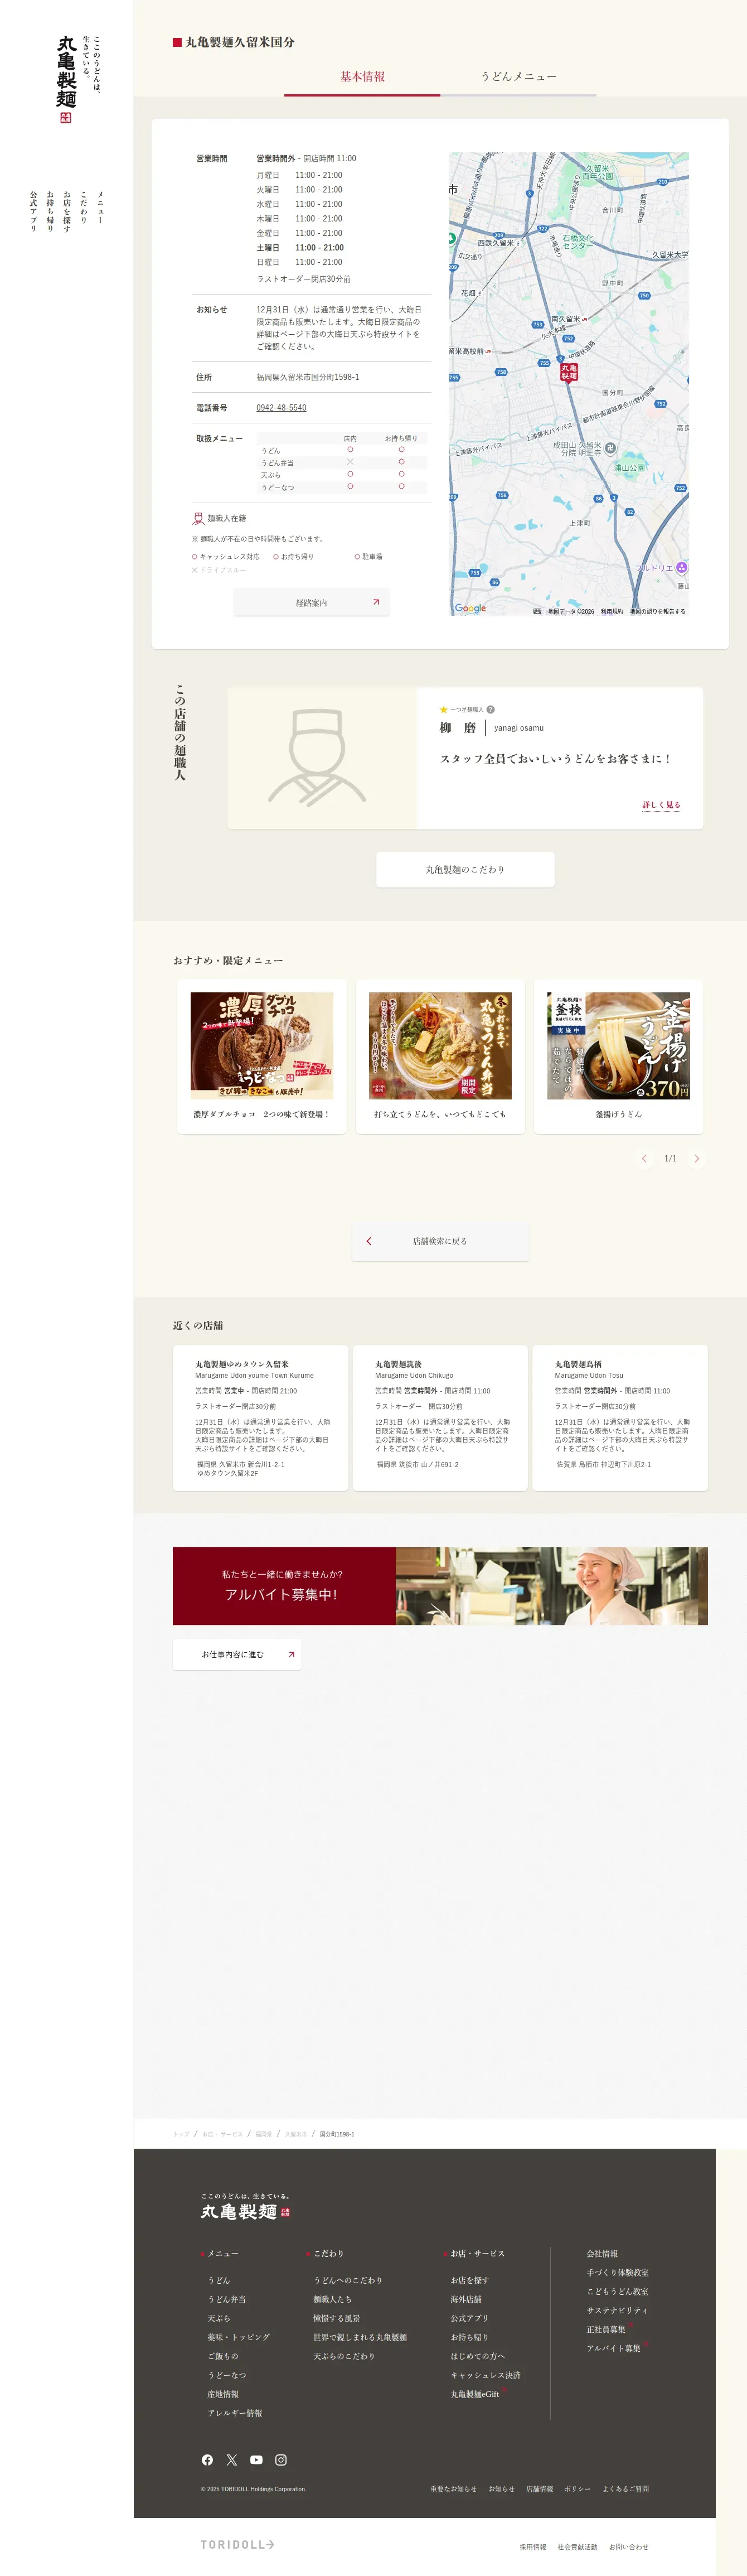Open nearby store 丸亀製麺鳥栖
The width and height of the screenshot is (747, 2576).
[620, 1418]
